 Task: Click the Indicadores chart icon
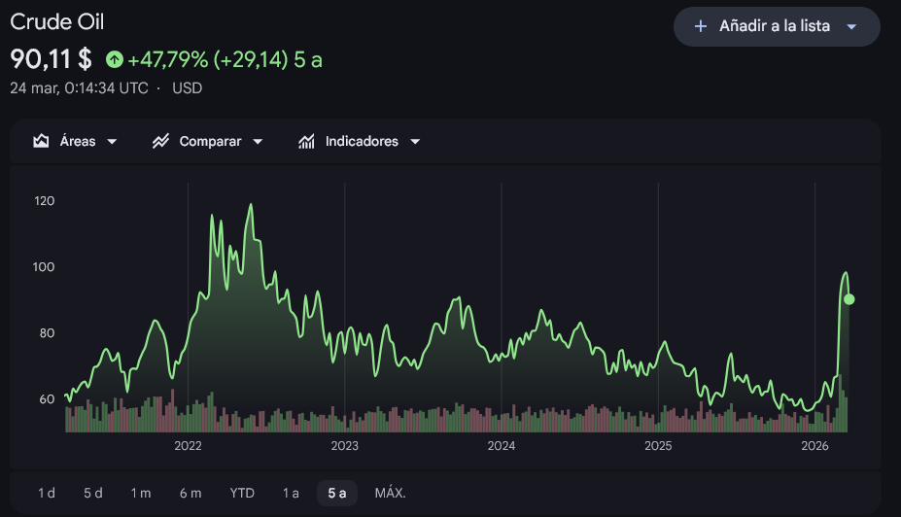click(x=306, y=141)
